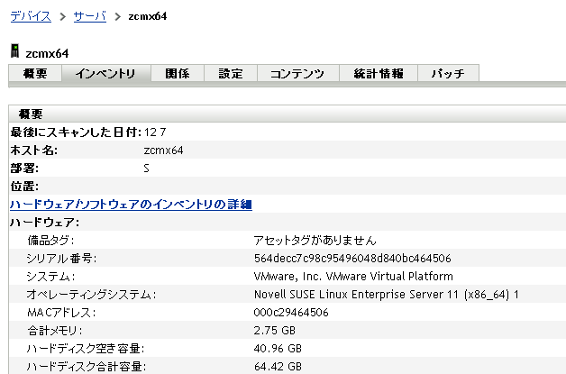Viewport: 566px width, 374px height.
Task: Click the zcmx64 page title
Action: click(47, 54)
